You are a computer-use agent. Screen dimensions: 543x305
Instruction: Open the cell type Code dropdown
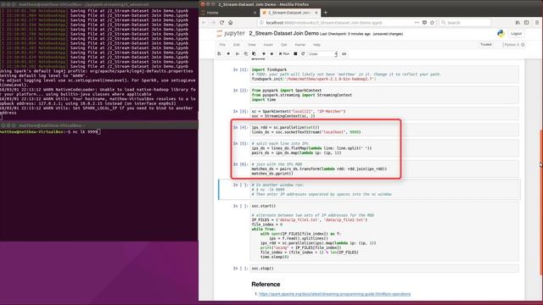(322, 54)
